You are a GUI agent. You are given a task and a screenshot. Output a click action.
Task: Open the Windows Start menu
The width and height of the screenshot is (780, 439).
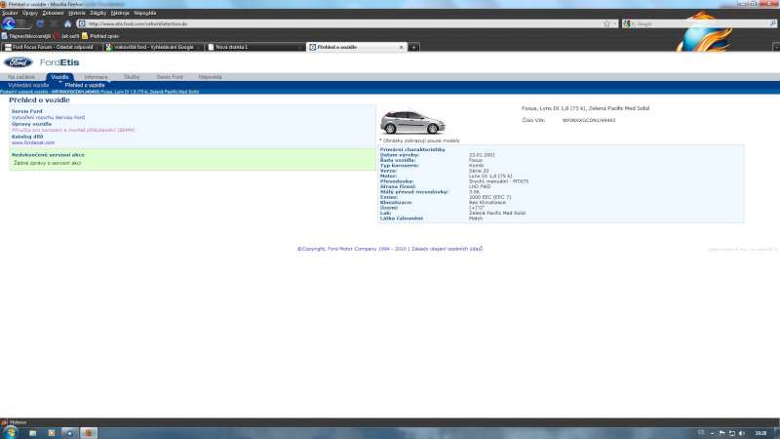click(x=8, y=431)
